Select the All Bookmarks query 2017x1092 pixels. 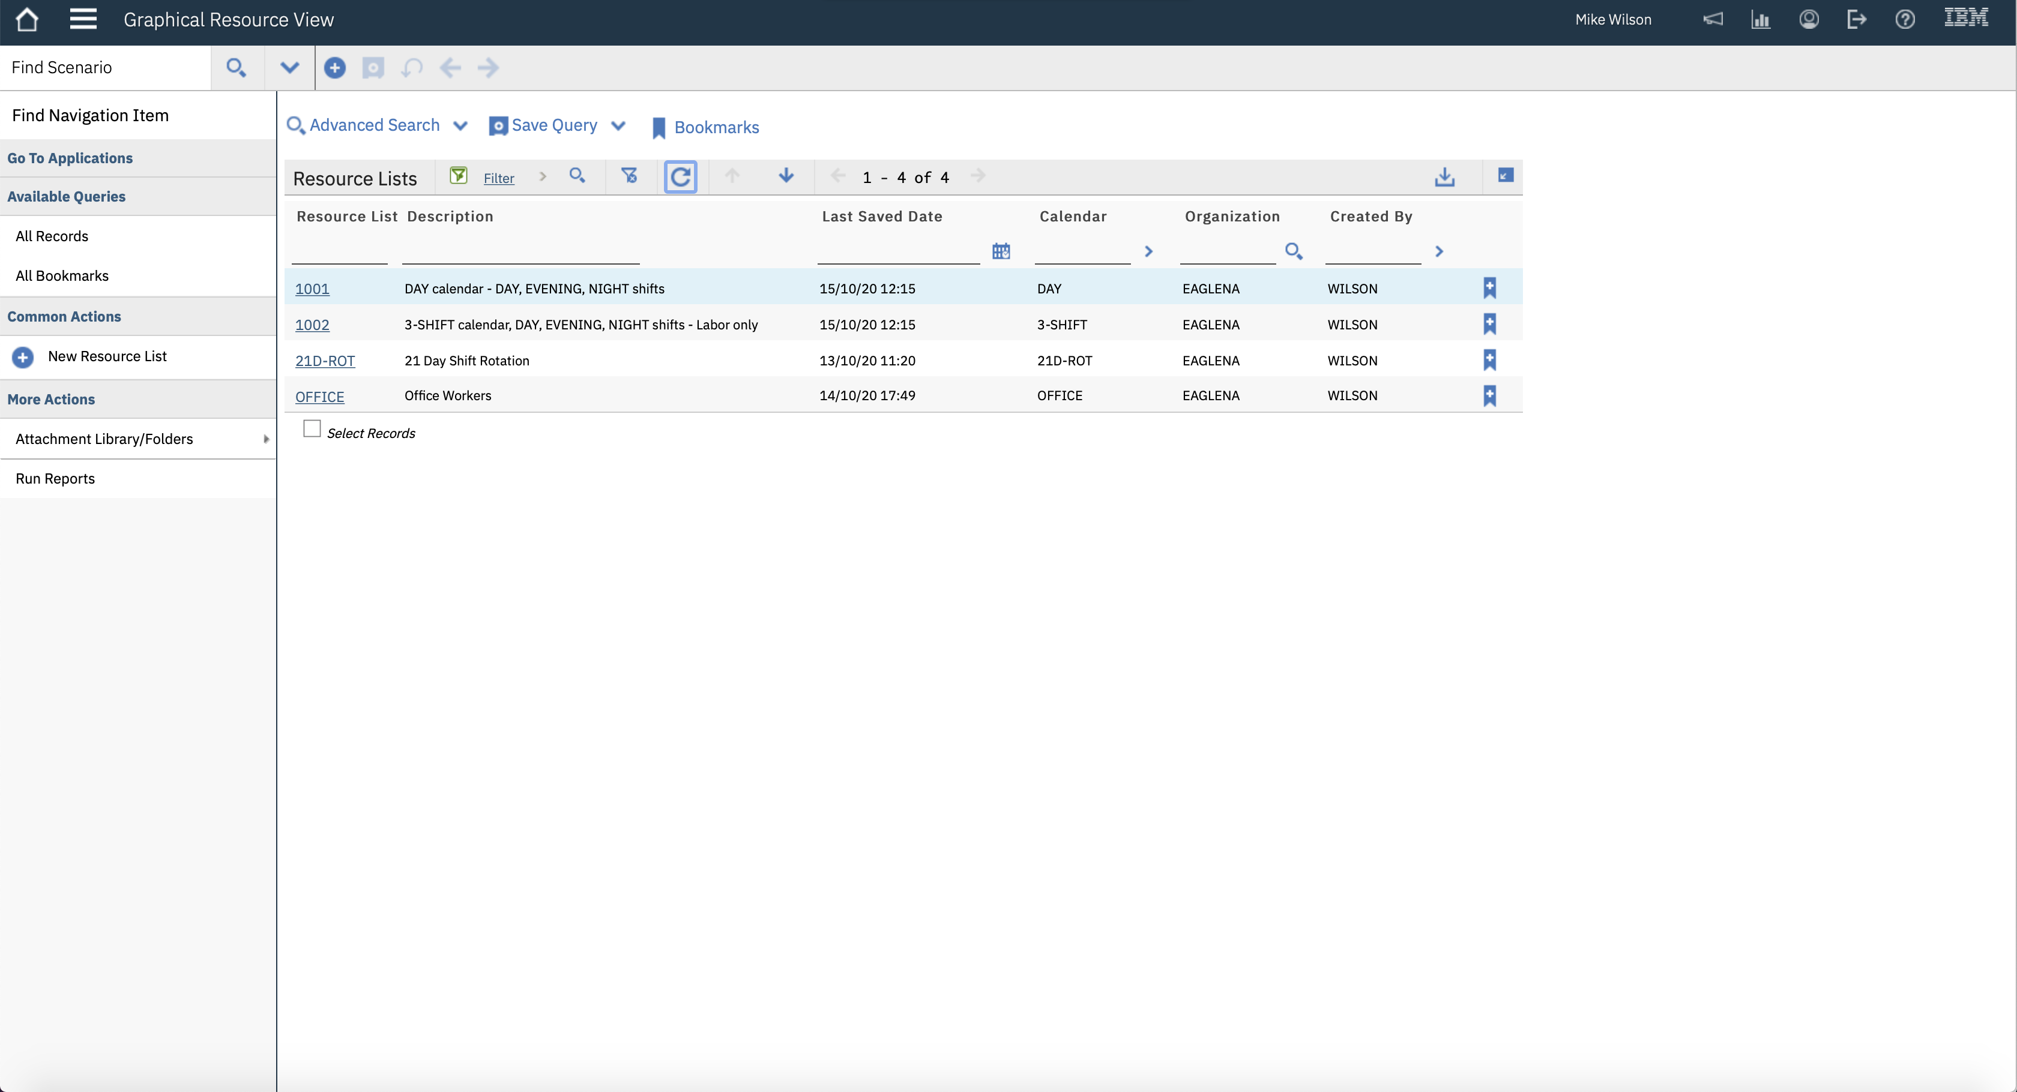click(x=62, y=275)
